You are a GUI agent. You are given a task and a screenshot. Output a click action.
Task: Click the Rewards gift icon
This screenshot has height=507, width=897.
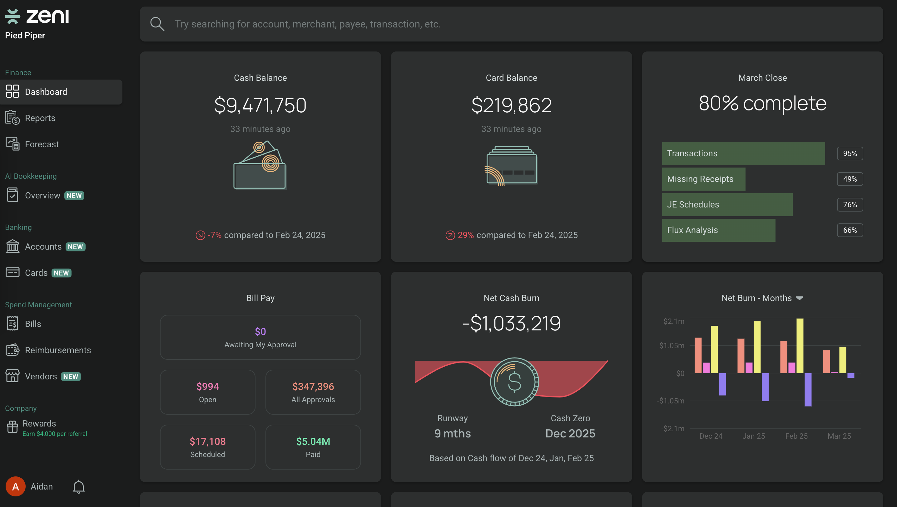click(x=12, y=427)
